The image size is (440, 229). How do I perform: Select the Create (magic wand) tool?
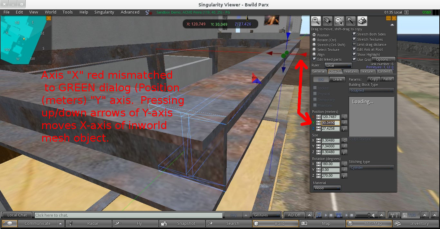click(x=351, y=21)
